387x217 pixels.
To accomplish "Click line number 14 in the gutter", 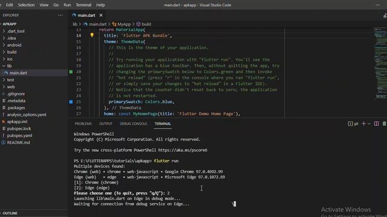I will [79, 36].
